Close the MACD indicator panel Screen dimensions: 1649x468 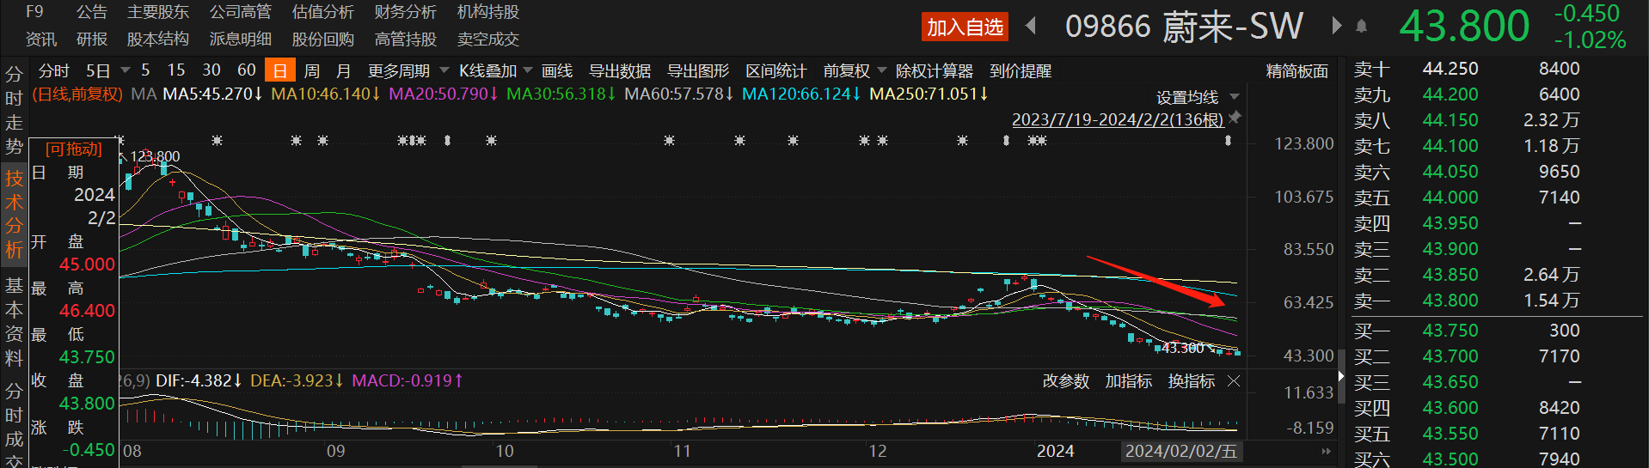point(1234,381)
